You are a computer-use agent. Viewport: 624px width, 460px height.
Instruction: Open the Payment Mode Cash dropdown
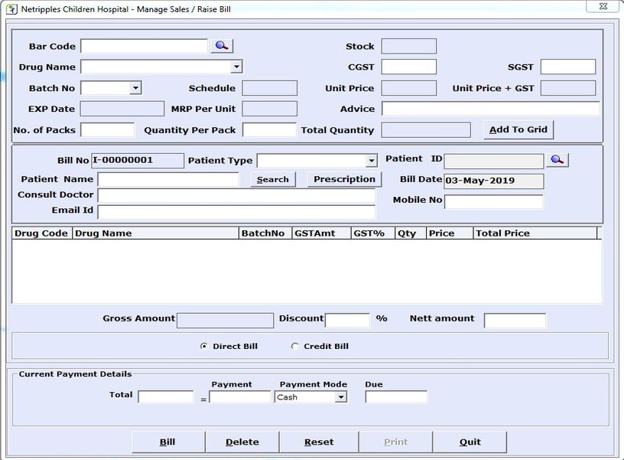tap(340, 397)
